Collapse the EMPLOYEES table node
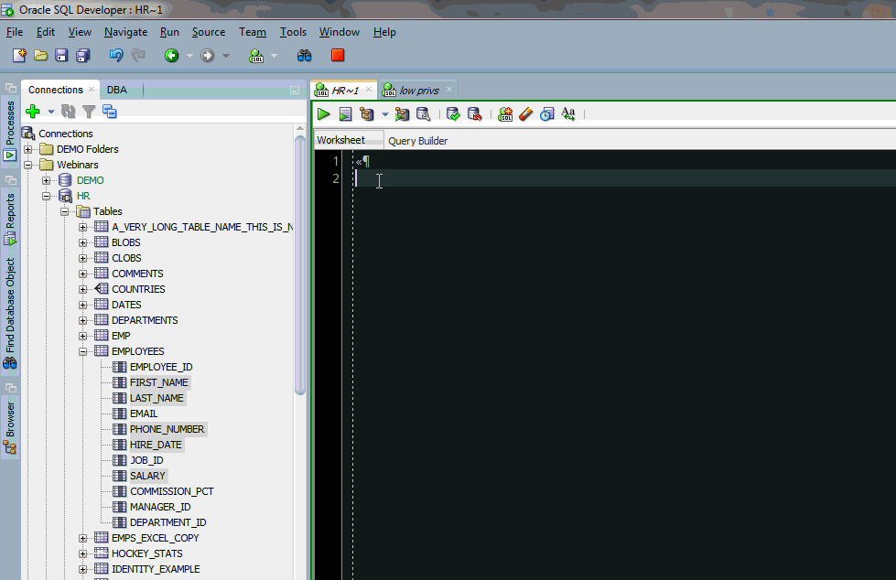Viewport: 896px width, 580px height. tap(83, 351)
